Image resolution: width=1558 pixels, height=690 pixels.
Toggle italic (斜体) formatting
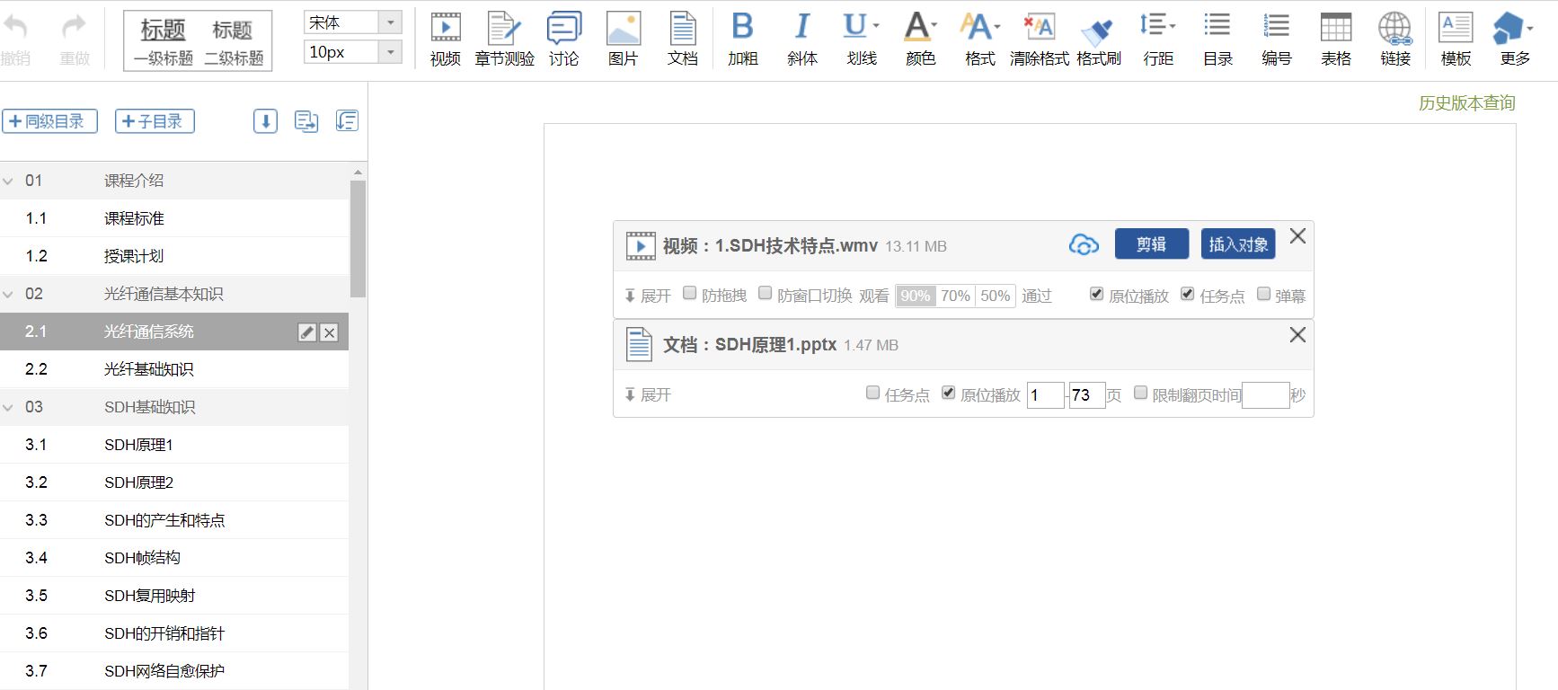(802, 40)
